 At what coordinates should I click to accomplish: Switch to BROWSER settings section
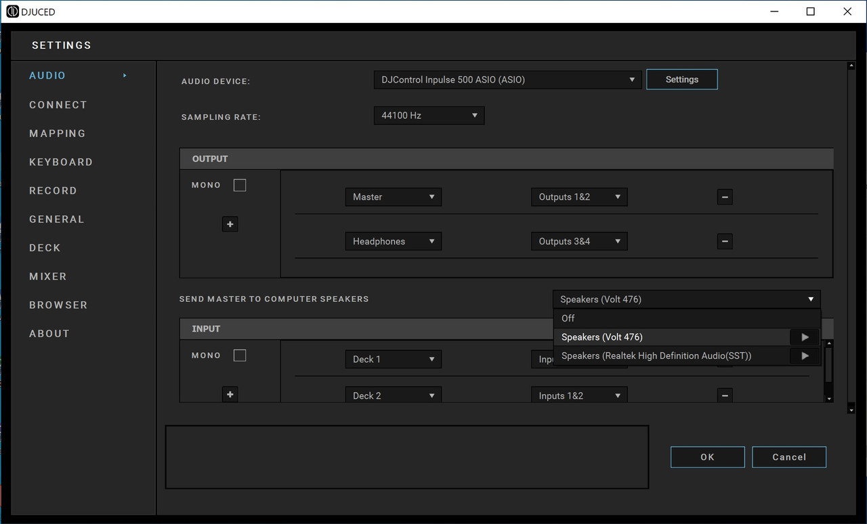tap(58, 305)
